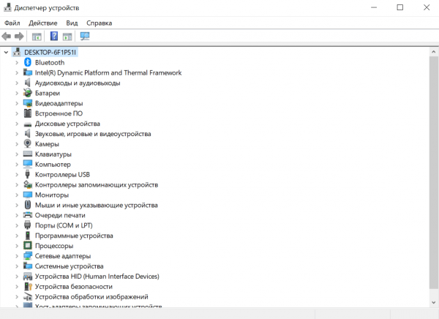
Task: Select the Камеры label
Action: tap(47, 144)
